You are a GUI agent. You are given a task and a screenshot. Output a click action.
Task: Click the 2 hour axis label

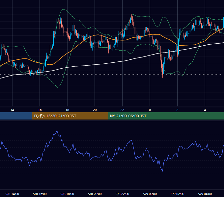coord(178,110)
